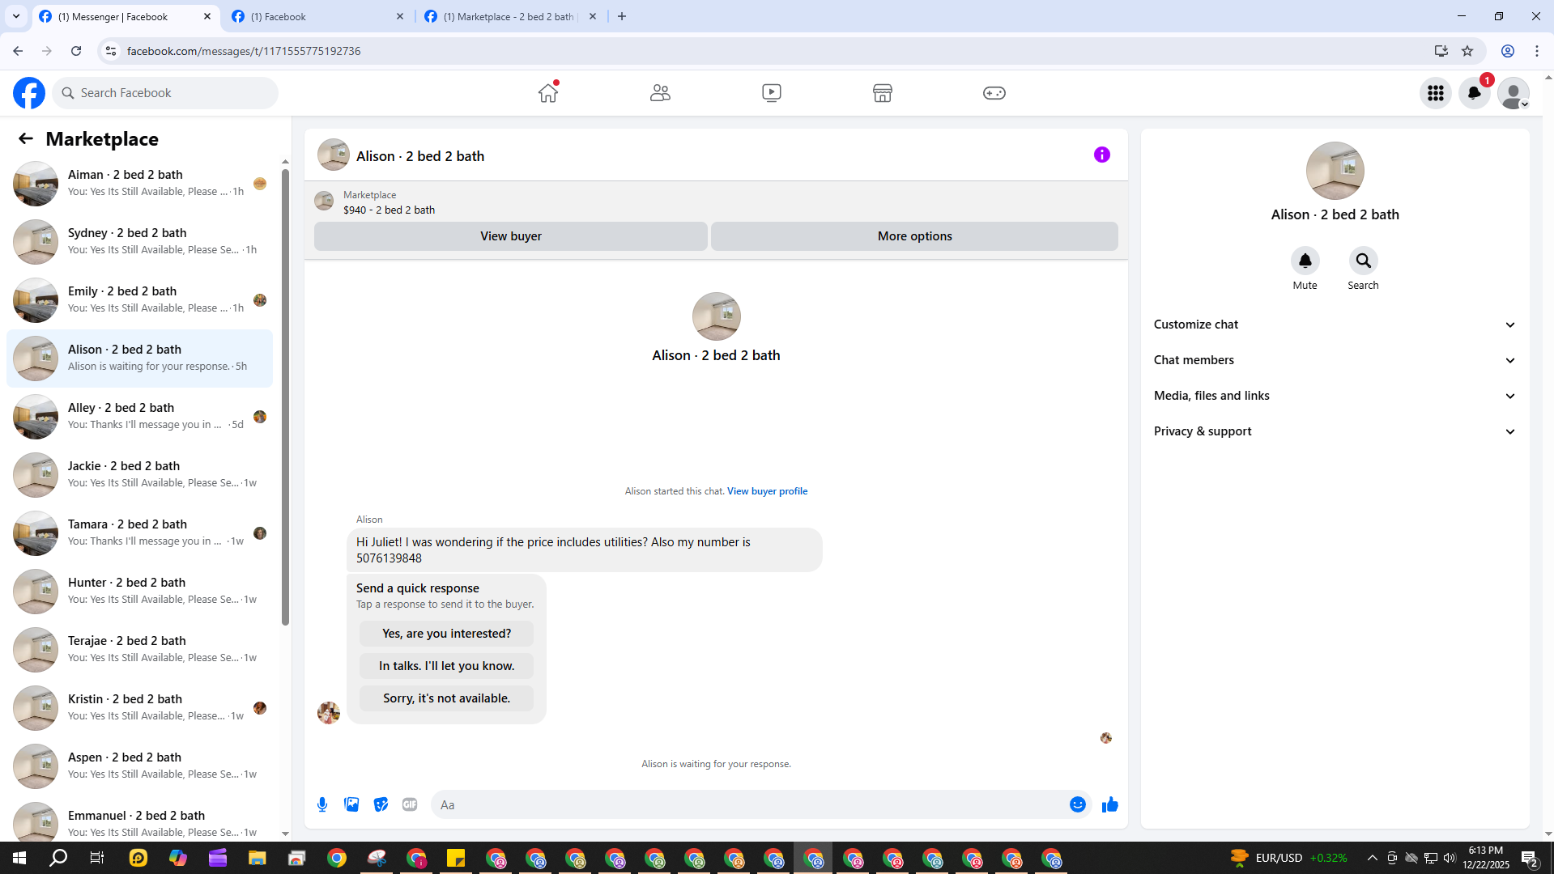Open the Jackie · 2 bed 2 bath conversation
This screenshot has height=874, width=1554.
(x=139, y=475)
